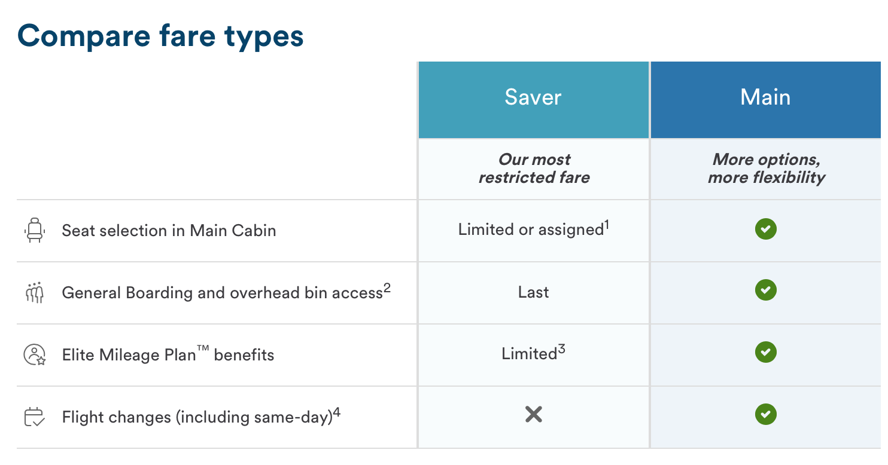The image size is (888, 465).
Task: Open footnote 3 next to Limited
Action: [561, 348]
